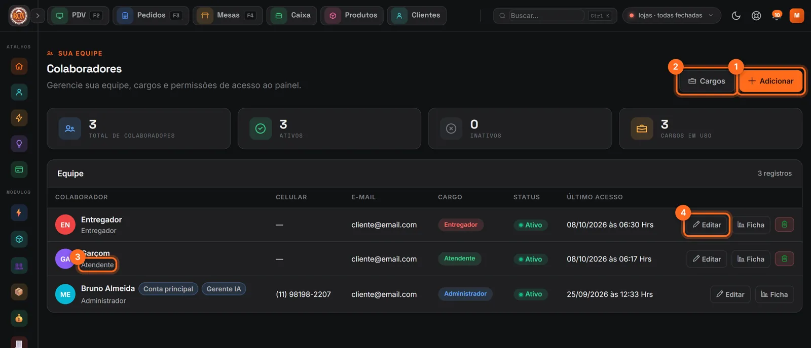The width and height of the screenshot is (811, 348).
Task: Click the Adicionar button
Action: coord(770,81)
